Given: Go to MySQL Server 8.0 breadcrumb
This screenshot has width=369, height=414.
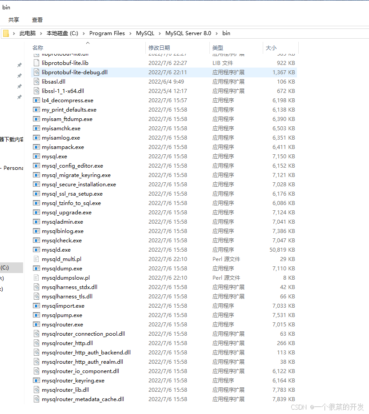Looking at the screenshot, I should click(188, 33).
